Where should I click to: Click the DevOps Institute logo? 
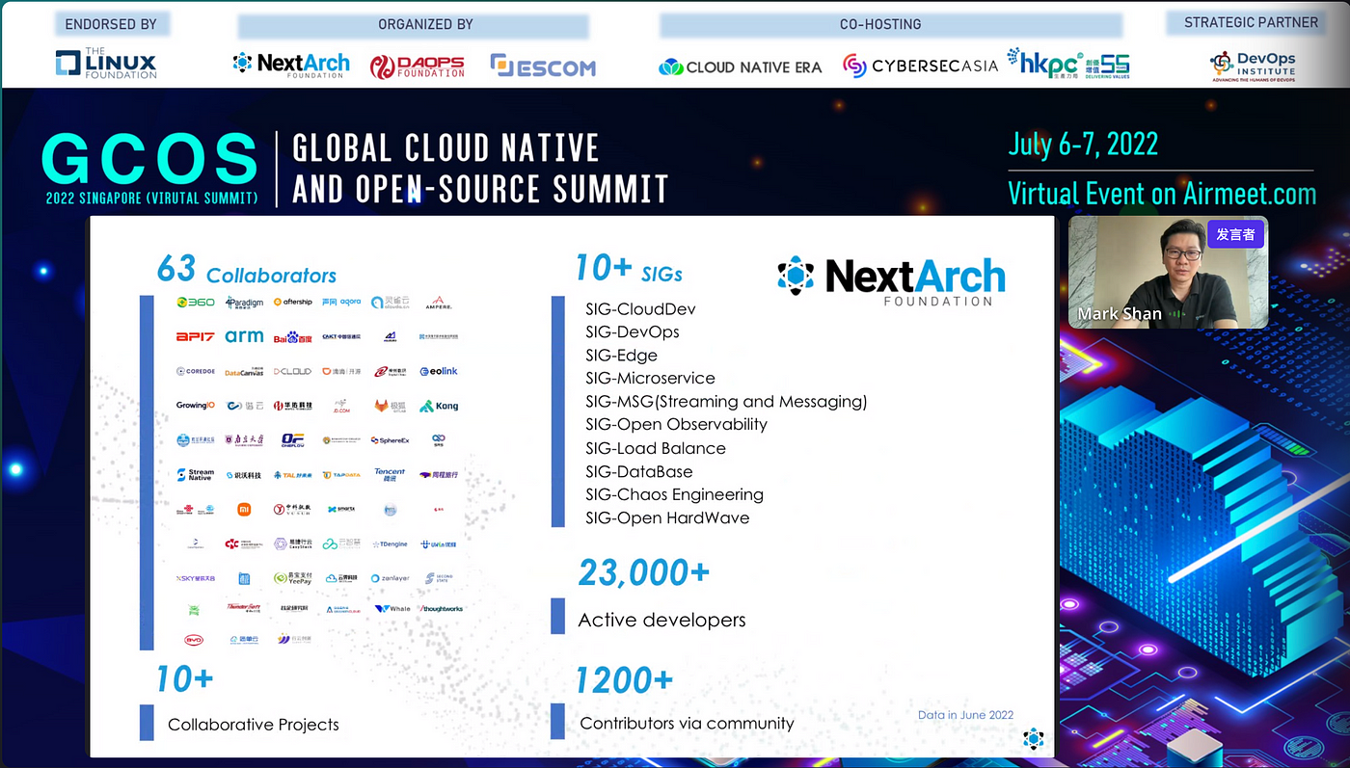point(1253,66)
